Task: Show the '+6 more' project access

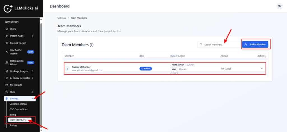Action: [x=173, y=73]
